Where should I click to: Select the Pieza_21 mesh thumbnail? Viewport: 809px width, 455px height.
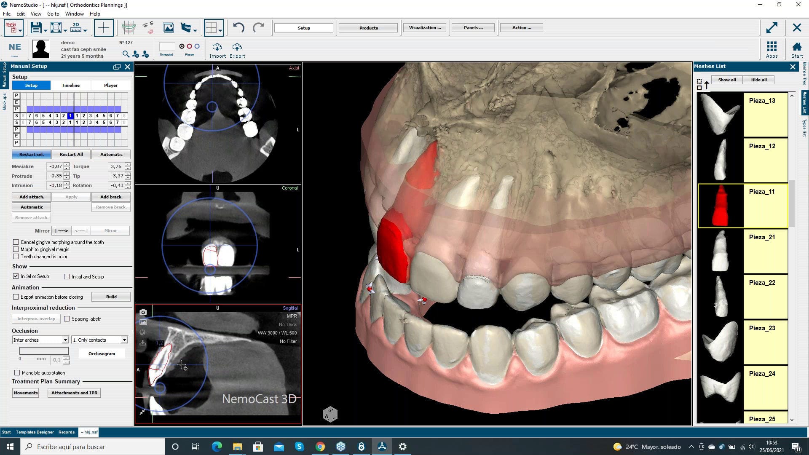coord(721,252)
